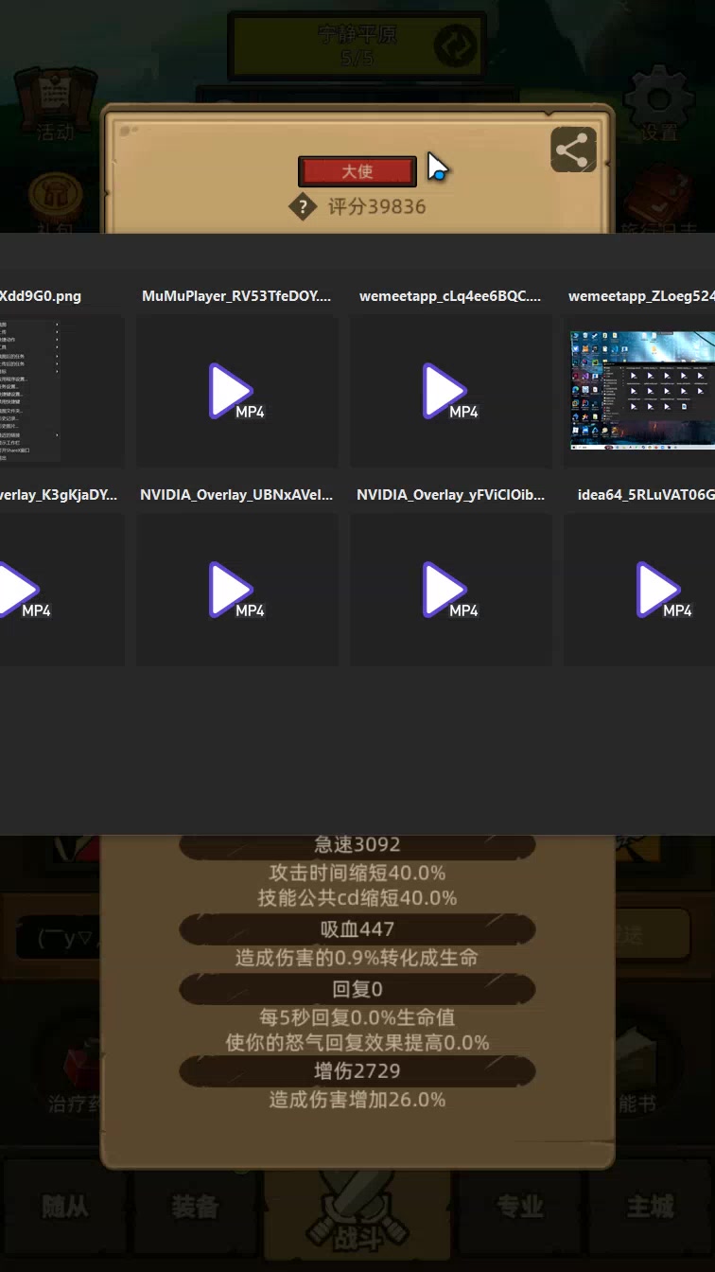The width and height of the screenshot is (715, 1272).
Task: Open the NVIDIA_Overlay_yFViClOib MP4 file
Action: pyautogui.click(x=450, y=590)
